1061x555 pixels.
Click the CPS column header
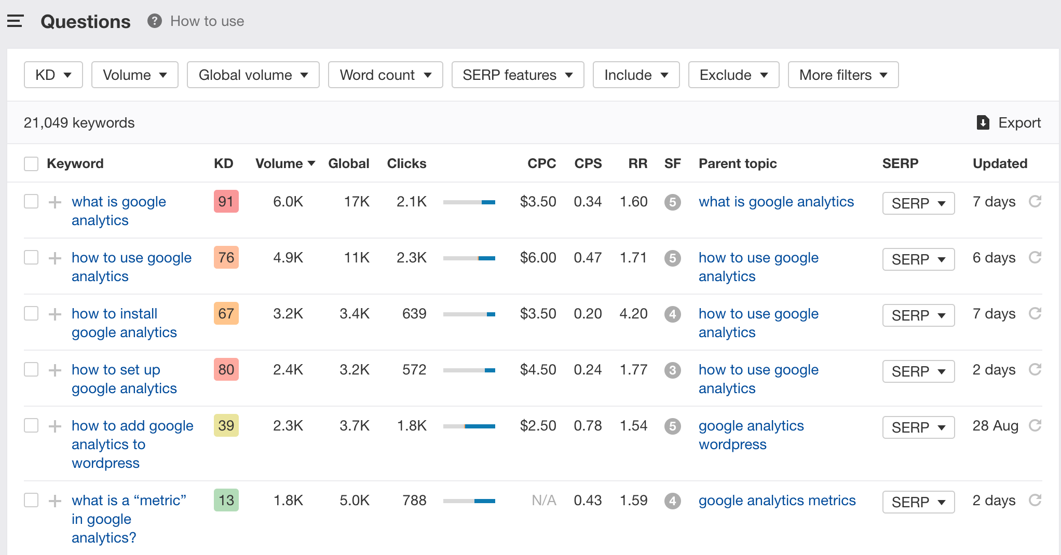click(588, 163)
